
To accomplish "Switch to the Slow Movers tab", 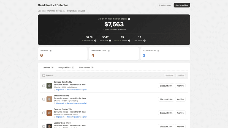I will [x=86, y=68].
